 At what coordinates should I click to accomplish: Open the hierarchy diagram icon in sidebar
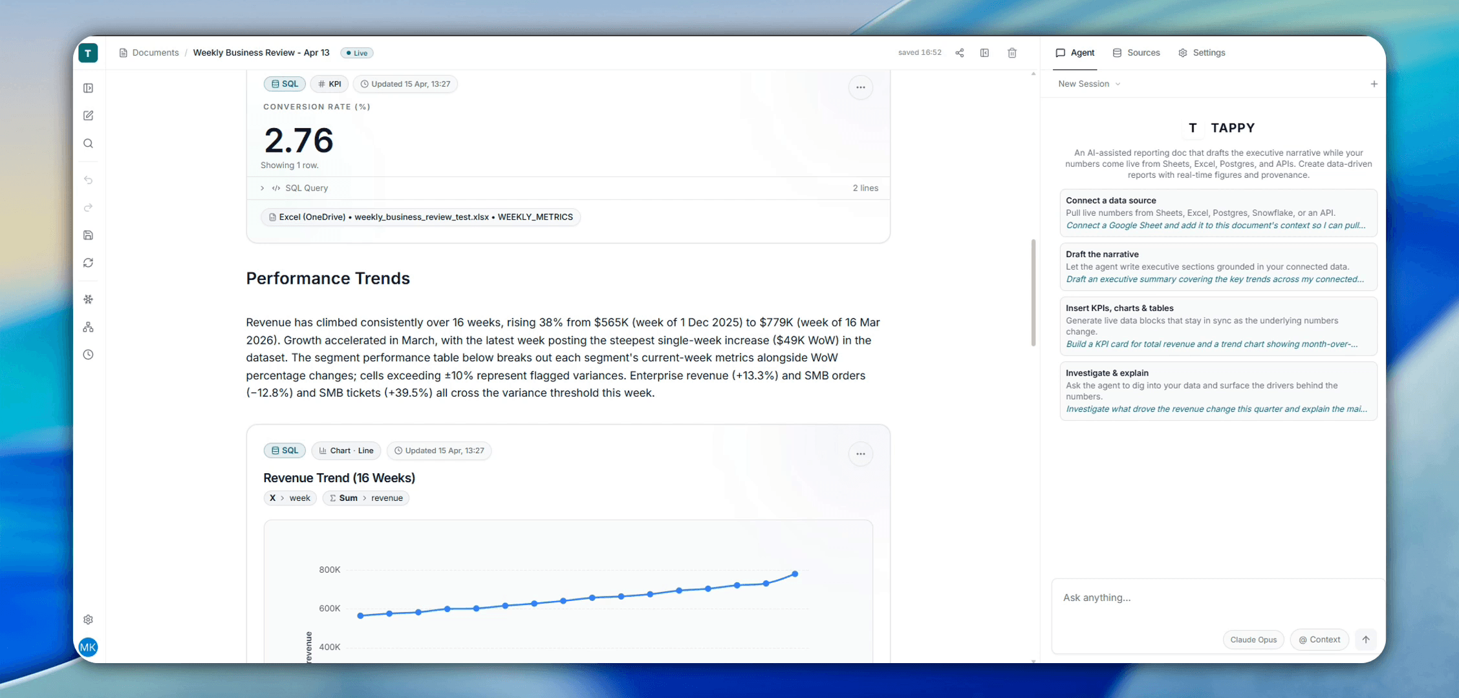[89, 327]
